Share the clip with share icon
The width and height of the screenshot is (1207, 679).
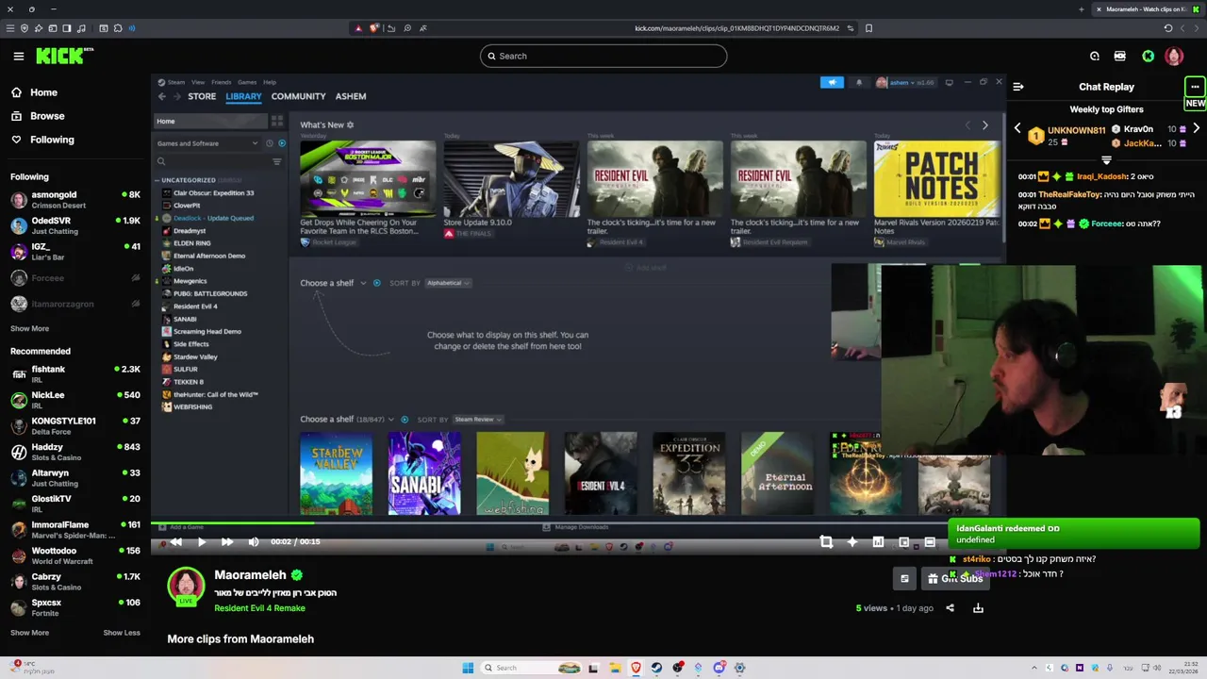coord(950,608)
